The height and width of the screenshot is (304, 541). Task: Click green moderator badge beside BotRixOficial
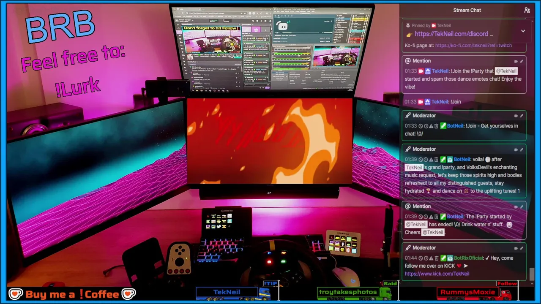pyautogui.click(x=443, y=258)
